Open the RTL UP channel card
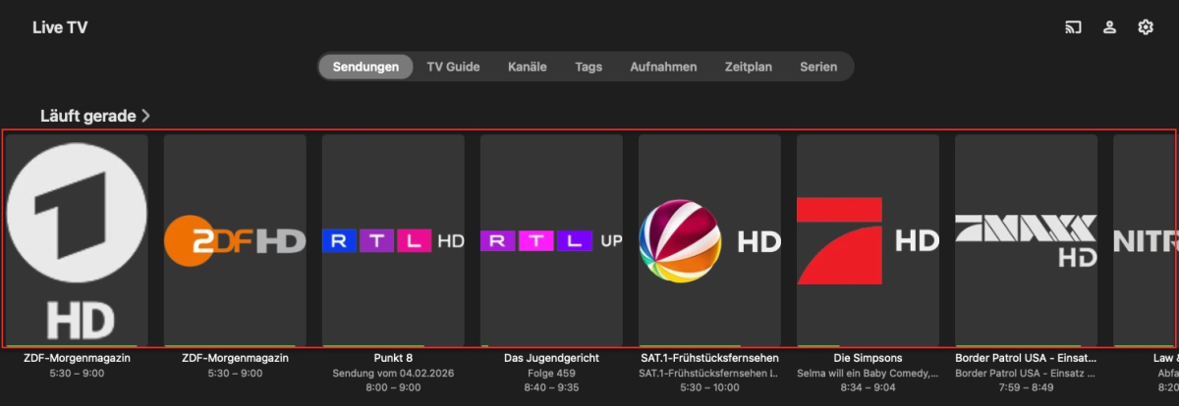Image resolution: width=1179 pixels, height=406 pixels. [x=551, y=241]
